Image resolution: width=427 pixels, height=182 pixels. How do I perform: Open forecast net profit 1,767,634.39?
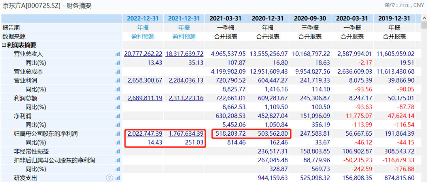coord(186,134)
